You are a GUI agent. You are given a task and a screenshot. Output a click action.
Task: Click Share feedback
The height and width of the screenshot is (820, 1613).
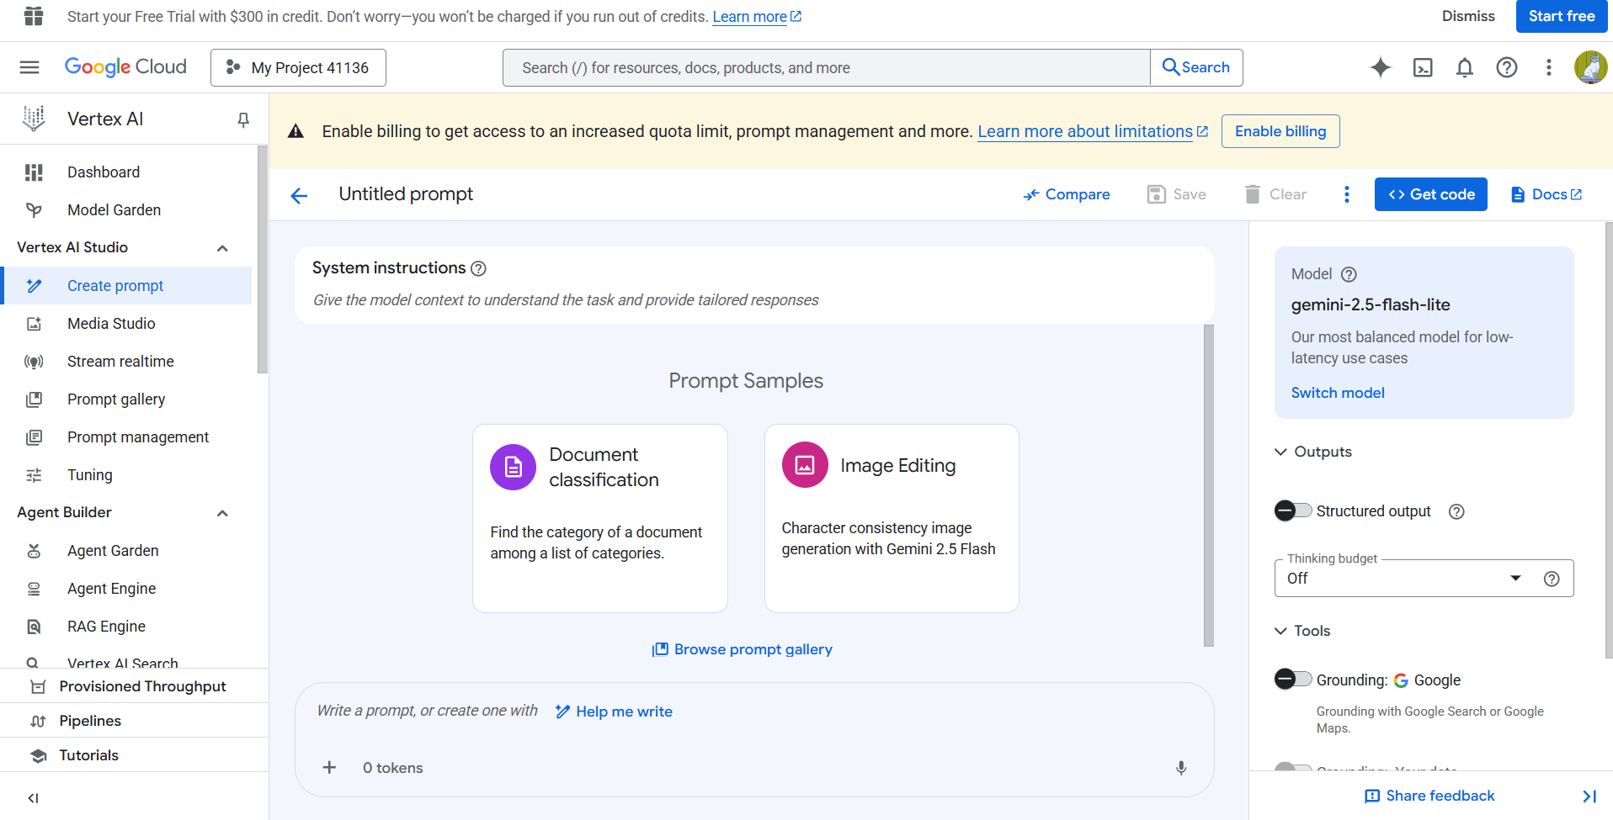1429,796
